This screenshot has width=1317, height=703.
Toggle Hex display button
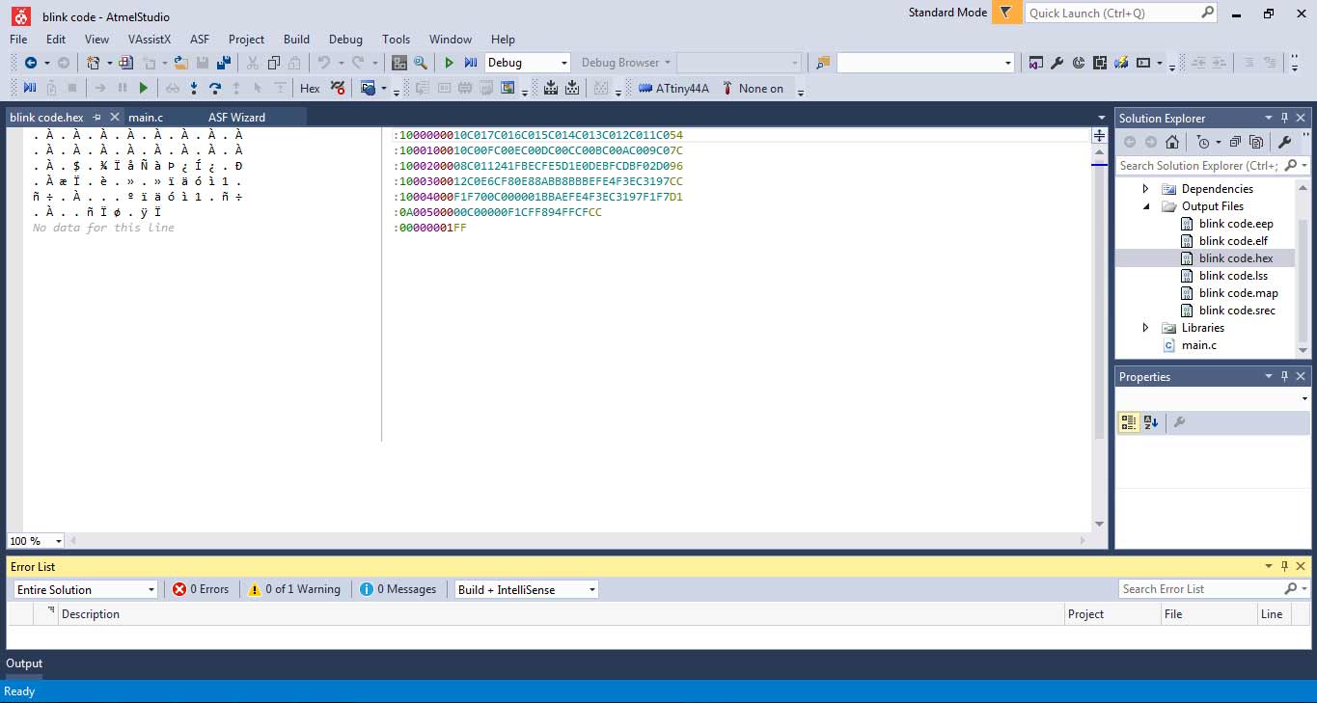click(310, 88)
